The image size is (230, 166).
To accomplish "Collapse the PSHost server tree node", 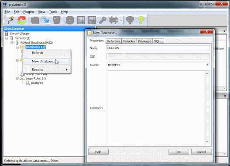I will click(x=12, y=43).
